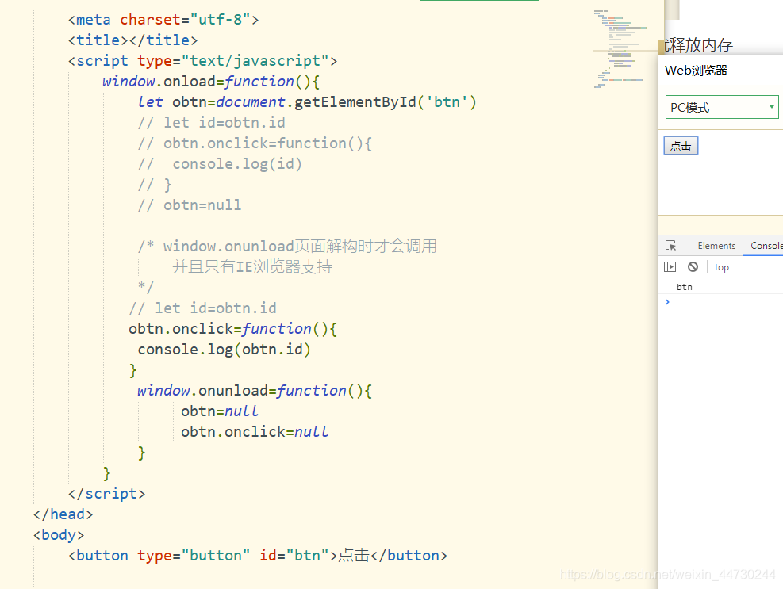Click the </head> closing tag line

pos(63,514)
